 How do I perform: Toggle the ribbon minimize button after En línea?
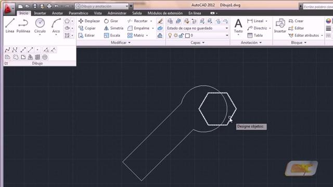[x=212, y=13]
